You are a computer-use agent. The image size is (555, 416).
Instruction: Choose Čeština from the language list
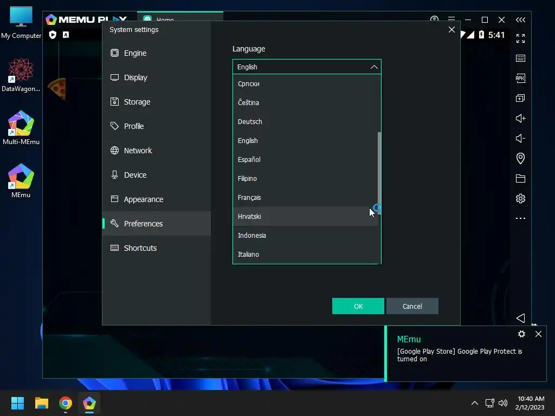tap(306, 102)
